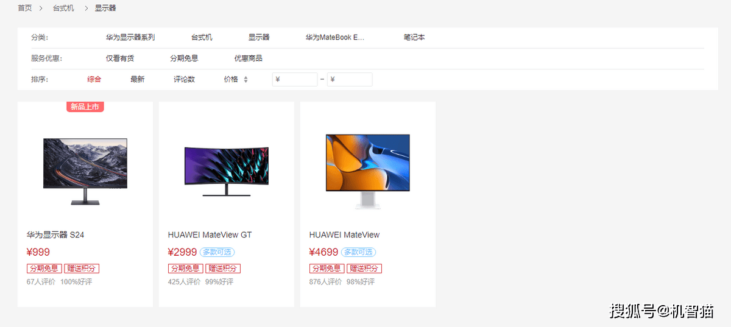The image size is (731, 327).
Task: Choose the 华为MateBook E… category
Action: click(x=335, y=37)
